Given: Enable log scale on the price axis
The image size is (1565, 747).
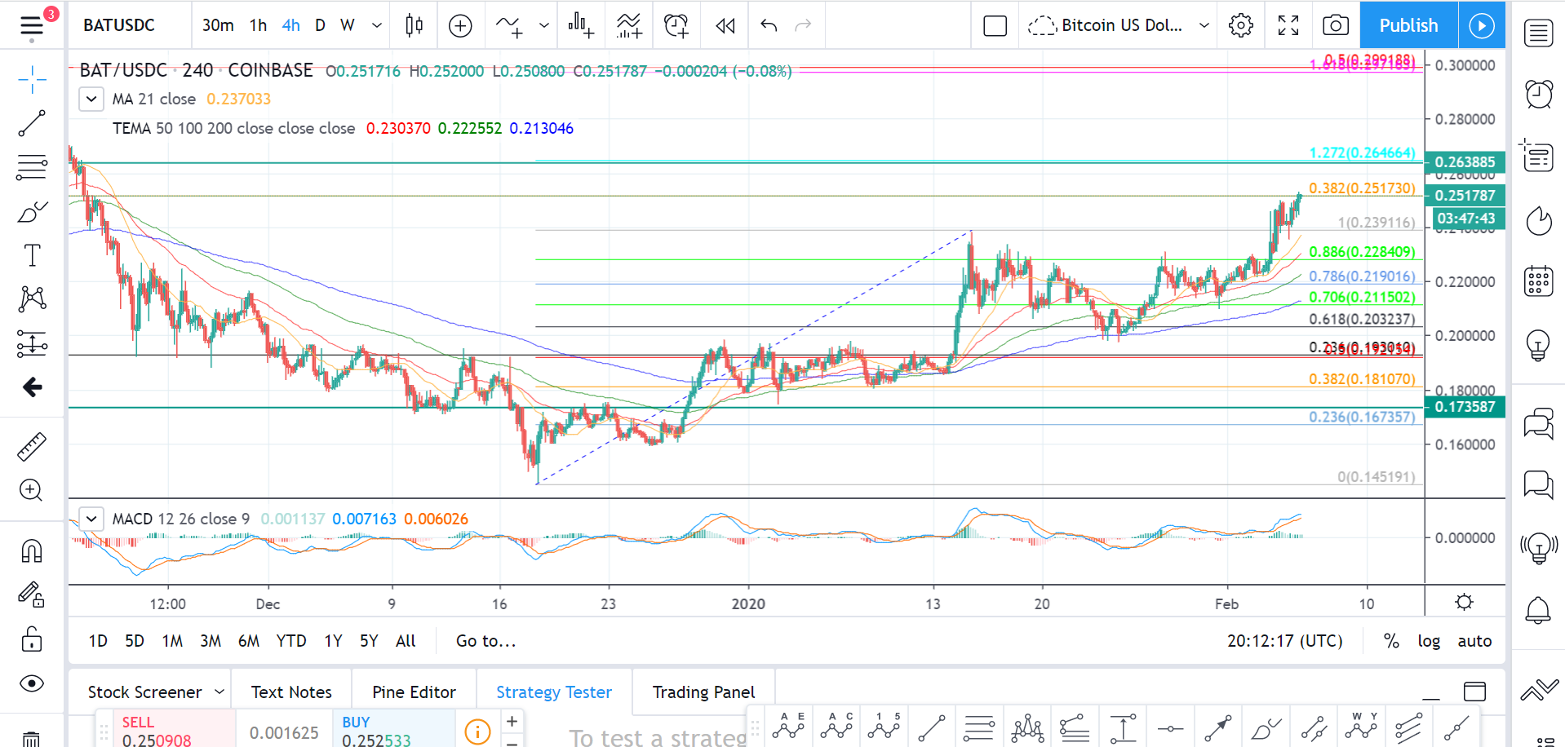Looking at the screenshot, I should (x=1429, y=641).
